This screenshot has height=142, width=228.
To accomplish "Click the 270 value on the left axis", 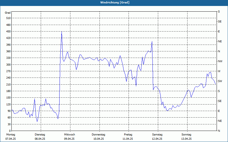I will (x=8, y=71).
